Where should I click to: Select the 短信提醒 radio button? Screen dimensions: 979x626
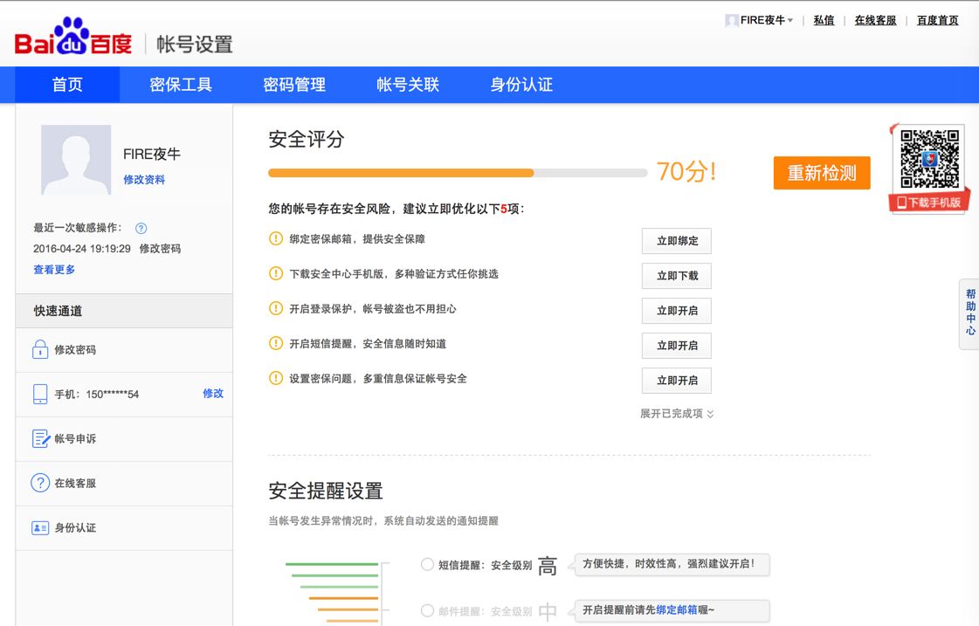click(x=427, y=565)
